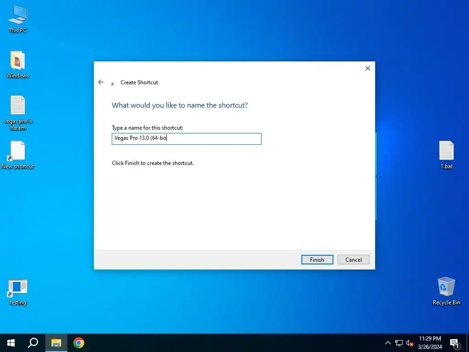Select the 'testing' shortcut icon
469x352 pixels.
pos(18,292)
